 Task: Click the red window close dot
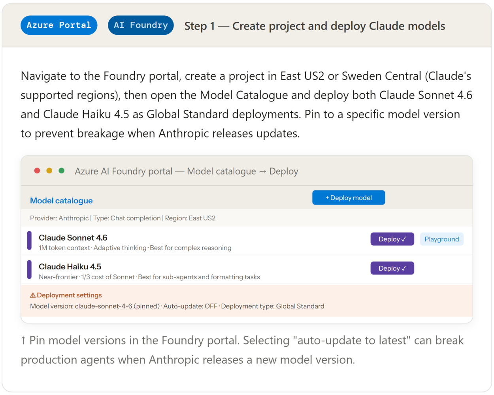point(37,171)
